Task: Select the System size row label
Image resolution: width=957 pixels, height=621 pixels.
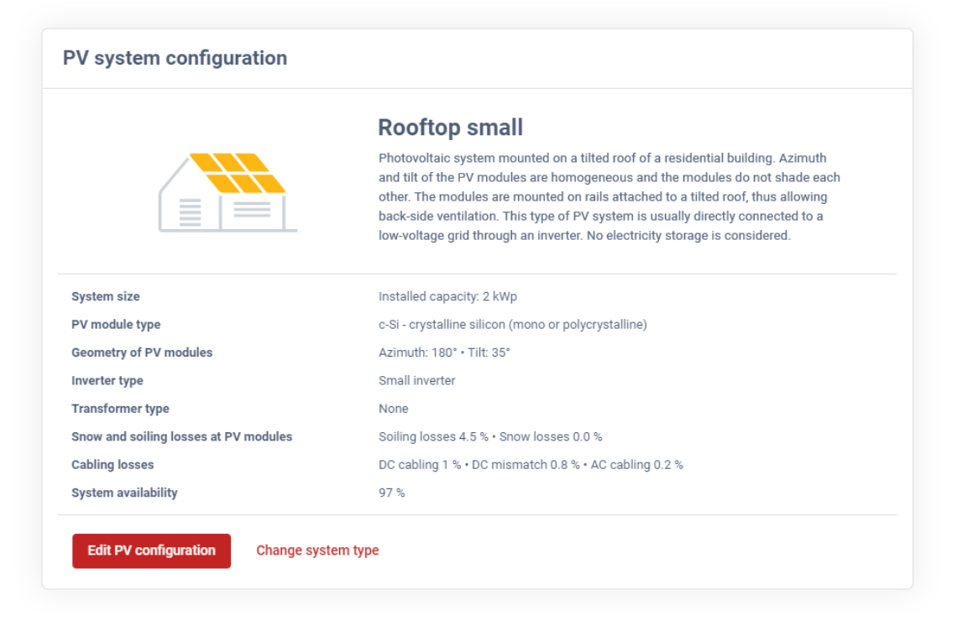Action: tap(106, 296)
